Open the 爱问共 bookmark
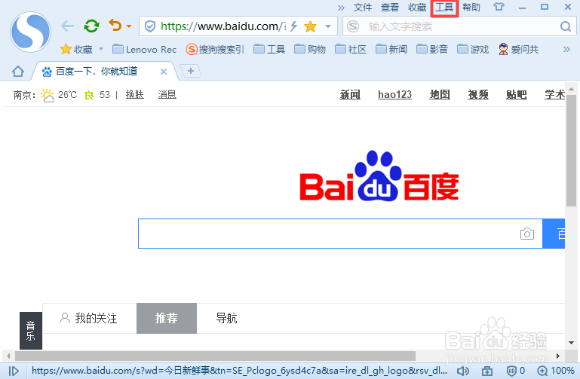 pyautogui.click(x=518, y=49)
